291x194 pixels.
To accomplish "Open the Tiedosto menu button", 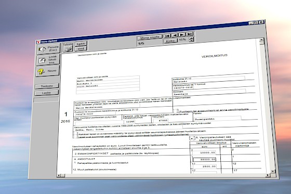I will pyautogui.click(x=47, y=86).
